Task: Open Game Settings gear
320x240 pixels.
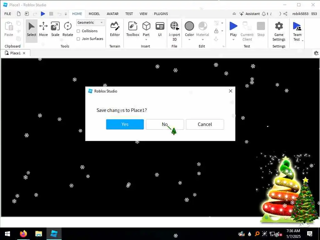Action: (279, 26)
